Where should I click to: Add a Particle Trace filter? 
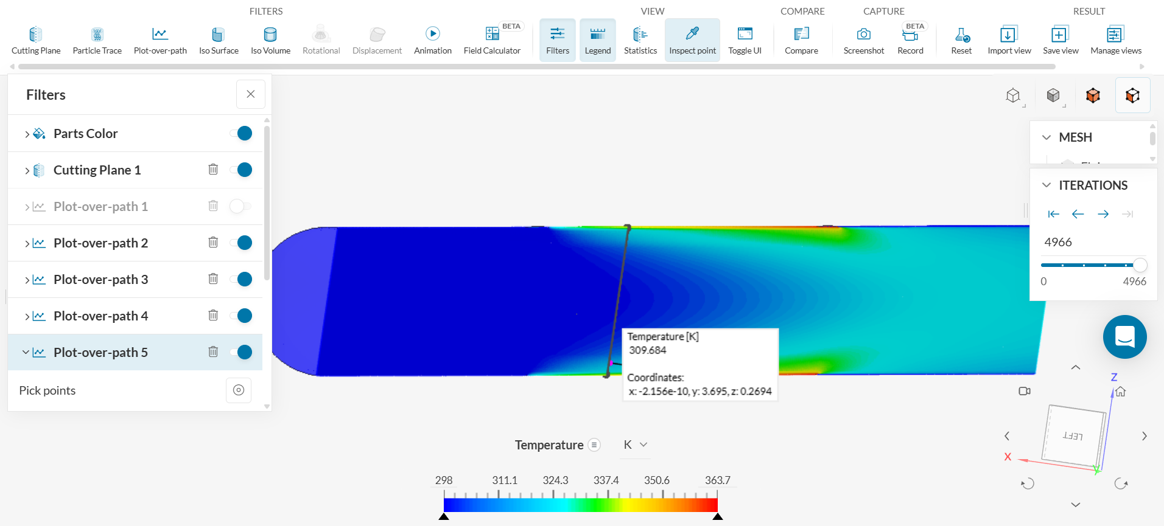(x=97, y=40)
